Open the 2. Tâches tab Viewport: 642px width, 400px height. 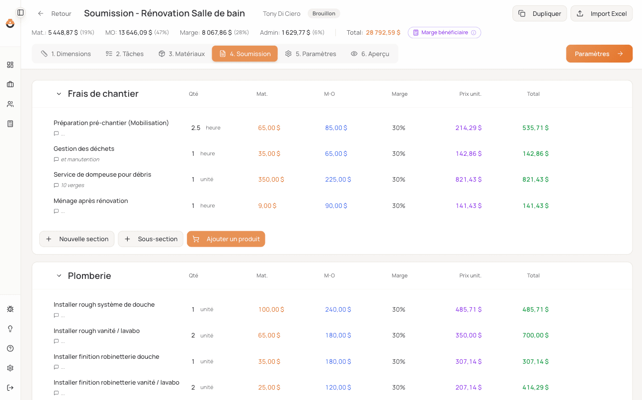click(125, 54)
